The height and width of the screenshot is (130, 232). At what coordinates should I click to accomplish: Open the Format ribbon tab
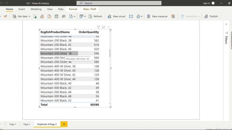[x=73, y=9]
